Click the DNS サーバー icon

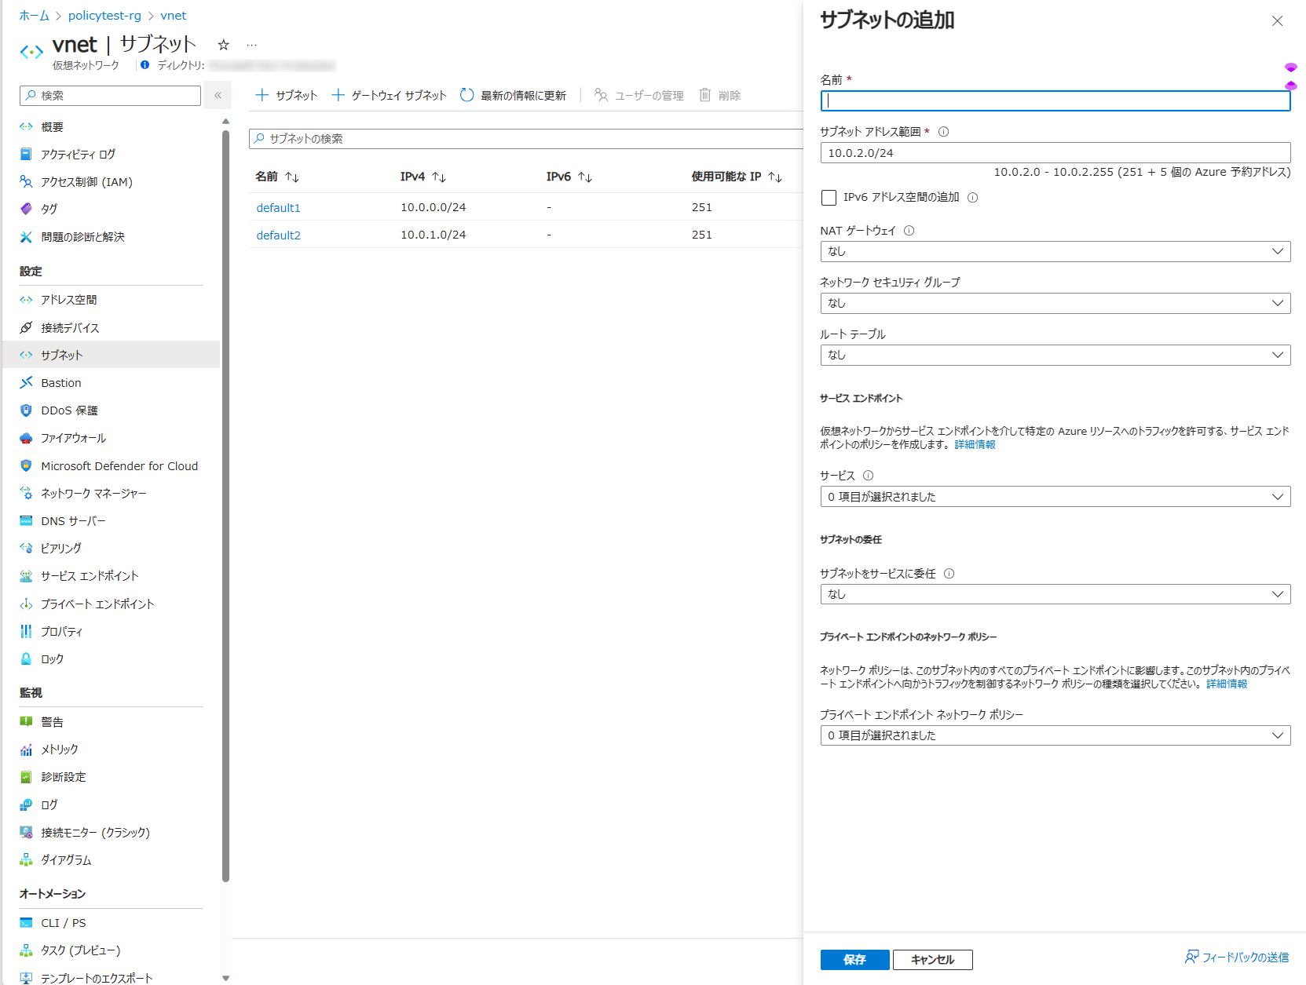pos(26,521)
